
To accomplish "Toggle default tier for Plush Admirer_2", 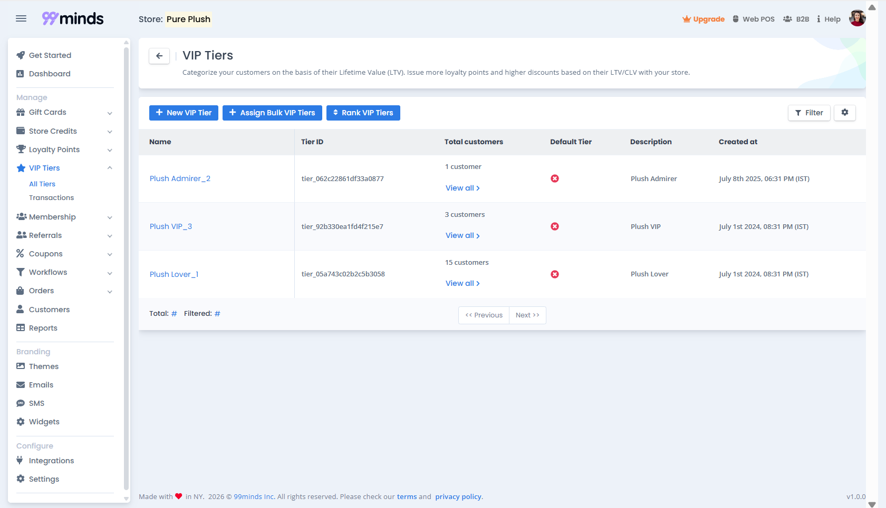I will tap(555, 178).
